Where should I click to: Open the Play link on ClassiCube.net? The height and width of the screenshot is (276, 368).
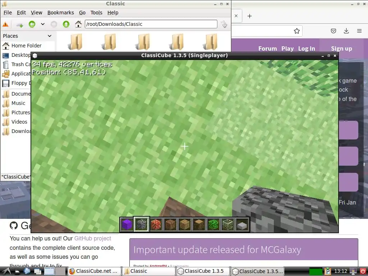(x=287, y=49)
